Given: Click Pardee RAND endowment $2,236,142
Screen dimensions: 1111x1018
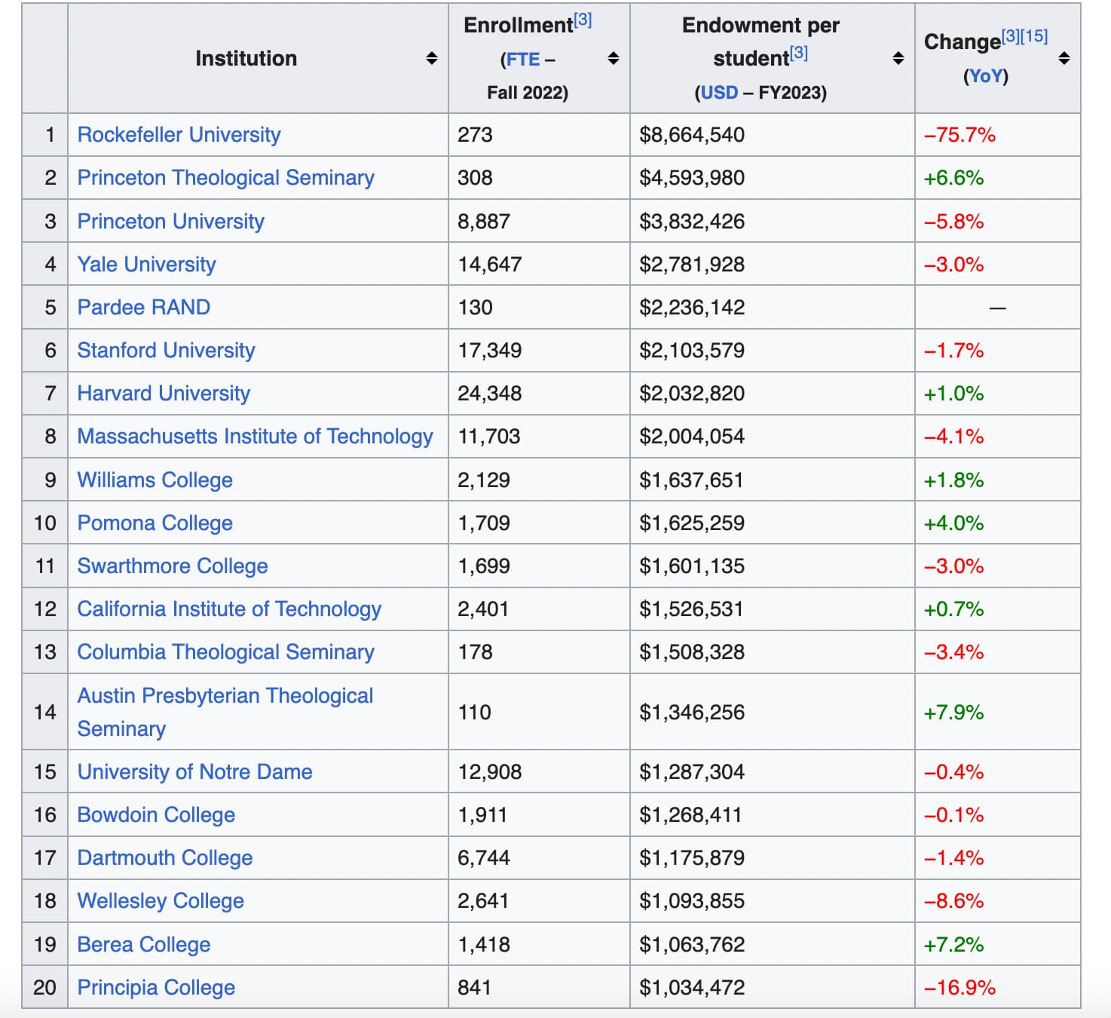Looking at the screenshot, I should pyautogui.click(x=692, y=308).
